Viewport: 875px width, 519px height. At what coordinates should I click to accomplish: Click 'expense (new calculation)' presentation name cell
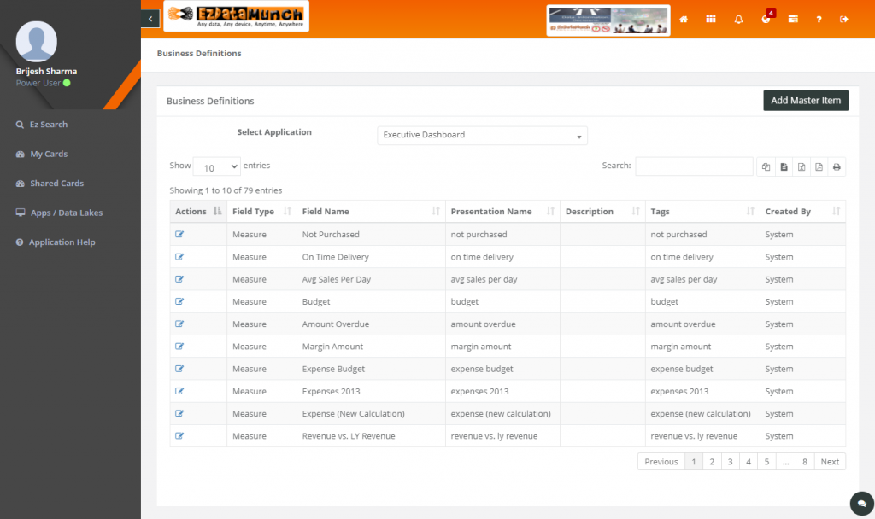click(x=502, y=414)
